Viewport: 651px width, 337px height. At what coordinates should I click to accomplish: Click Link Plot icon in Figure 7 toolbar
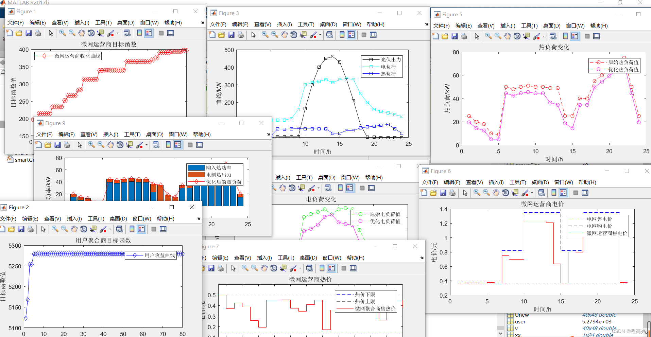(309, 268)
